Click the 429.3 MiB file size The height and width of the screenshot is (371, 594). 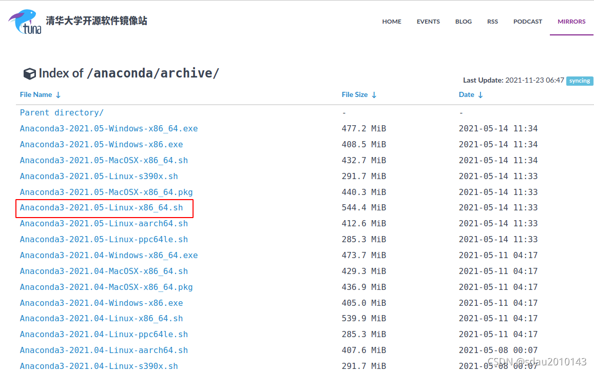click(363, 271)
